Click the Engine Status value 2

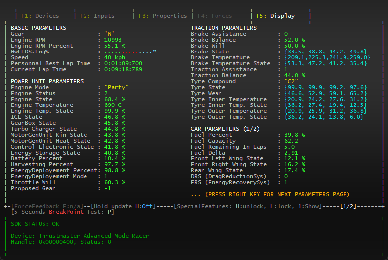point(106,93)
